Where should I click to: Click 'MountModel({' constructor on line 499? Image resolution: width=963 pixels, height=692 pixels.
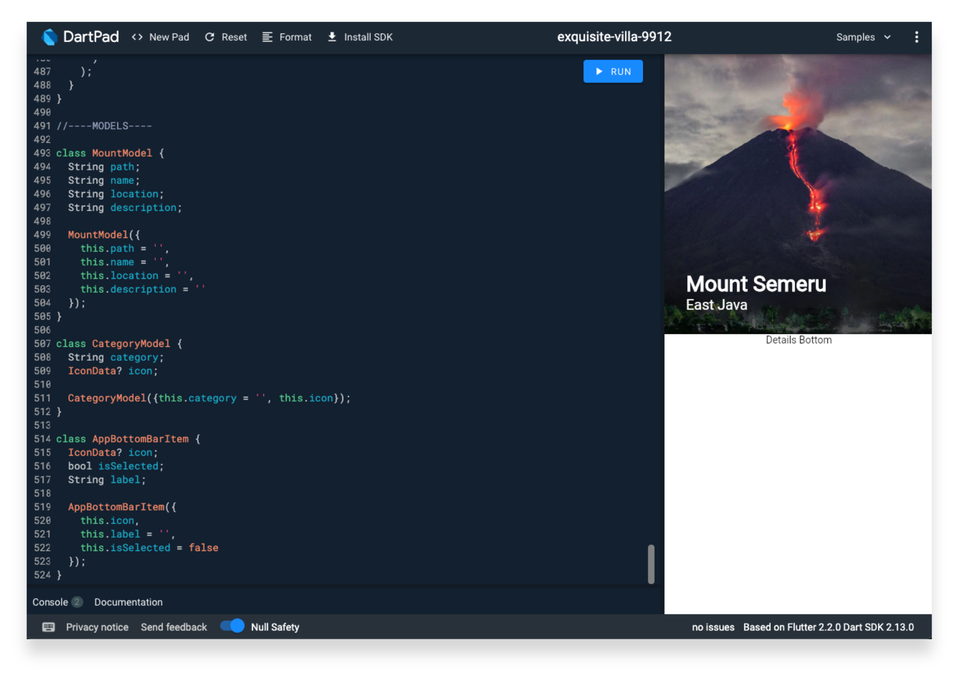104,235
